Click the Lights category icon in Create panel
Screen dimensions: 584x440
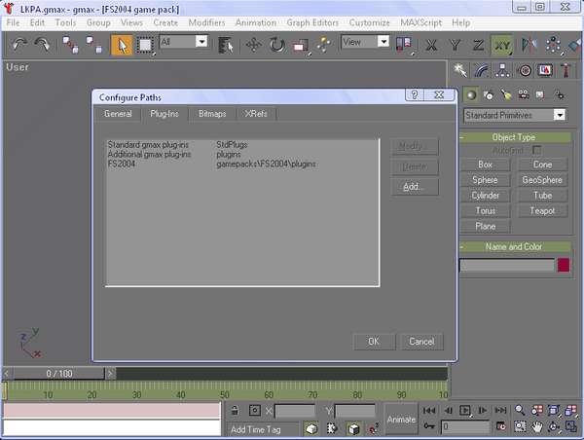(x=506, y=94)
